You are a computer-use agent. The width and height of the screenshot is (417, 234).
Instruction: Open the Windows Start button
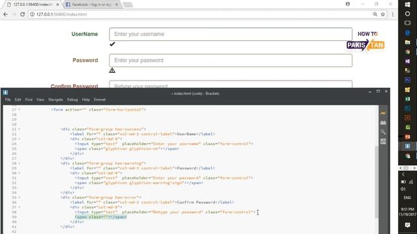(407, 5)
